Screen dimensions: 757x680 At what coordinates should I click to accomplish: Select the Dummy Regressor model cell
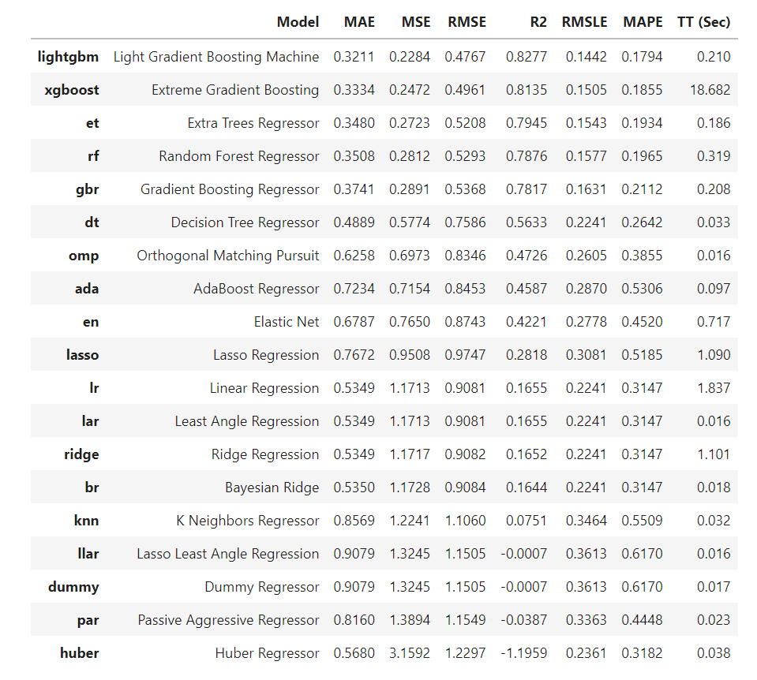click(261, 588)
